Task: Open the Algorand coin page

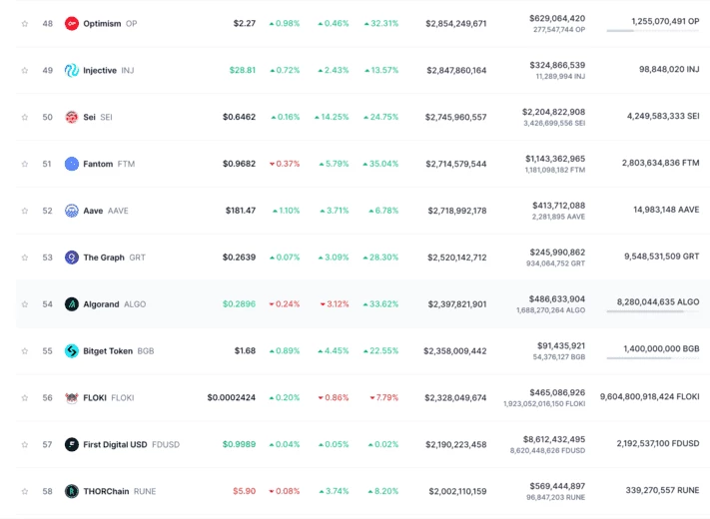Action: click(x=101, y=304)
